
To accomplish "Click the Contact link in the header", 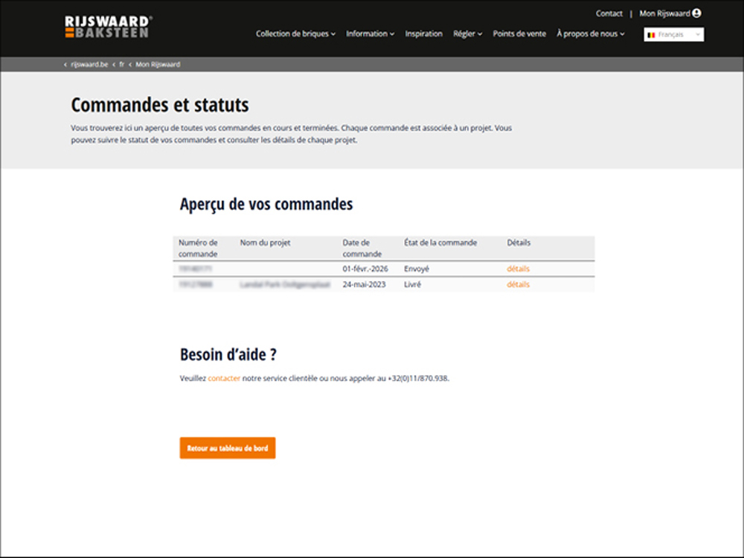I will click(609, 13).
